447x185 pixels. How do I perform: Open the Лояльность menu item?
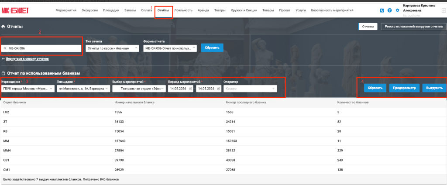[183, 10]
